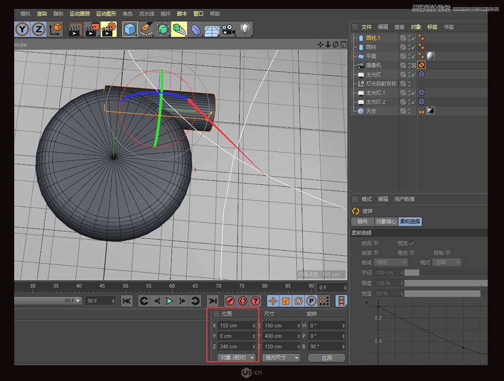Screen dimensions: 504x381
Task: Open the 衰减 linear falloff dropdown
Action: (391, 262)
